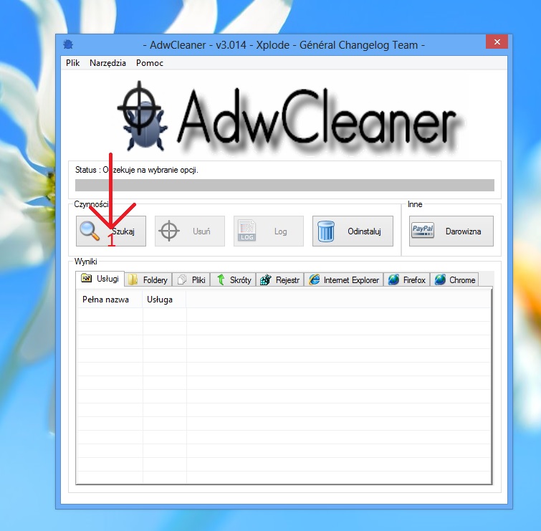Click the yellow folder icon on Foldery tab
Image resolution: width=541 pixels, height=531 pixels.
click(133, 279)
